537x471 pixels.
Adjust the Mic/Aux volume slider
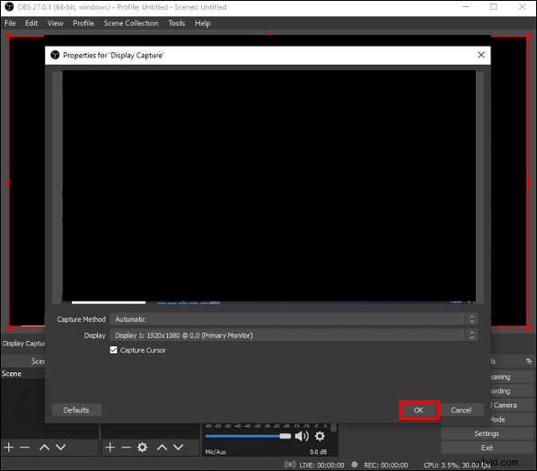pyautogui.click(x=248, y=436)
